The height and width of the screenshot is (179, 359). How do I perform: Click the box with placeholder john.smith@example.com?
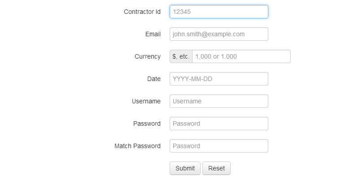(219, 34)
